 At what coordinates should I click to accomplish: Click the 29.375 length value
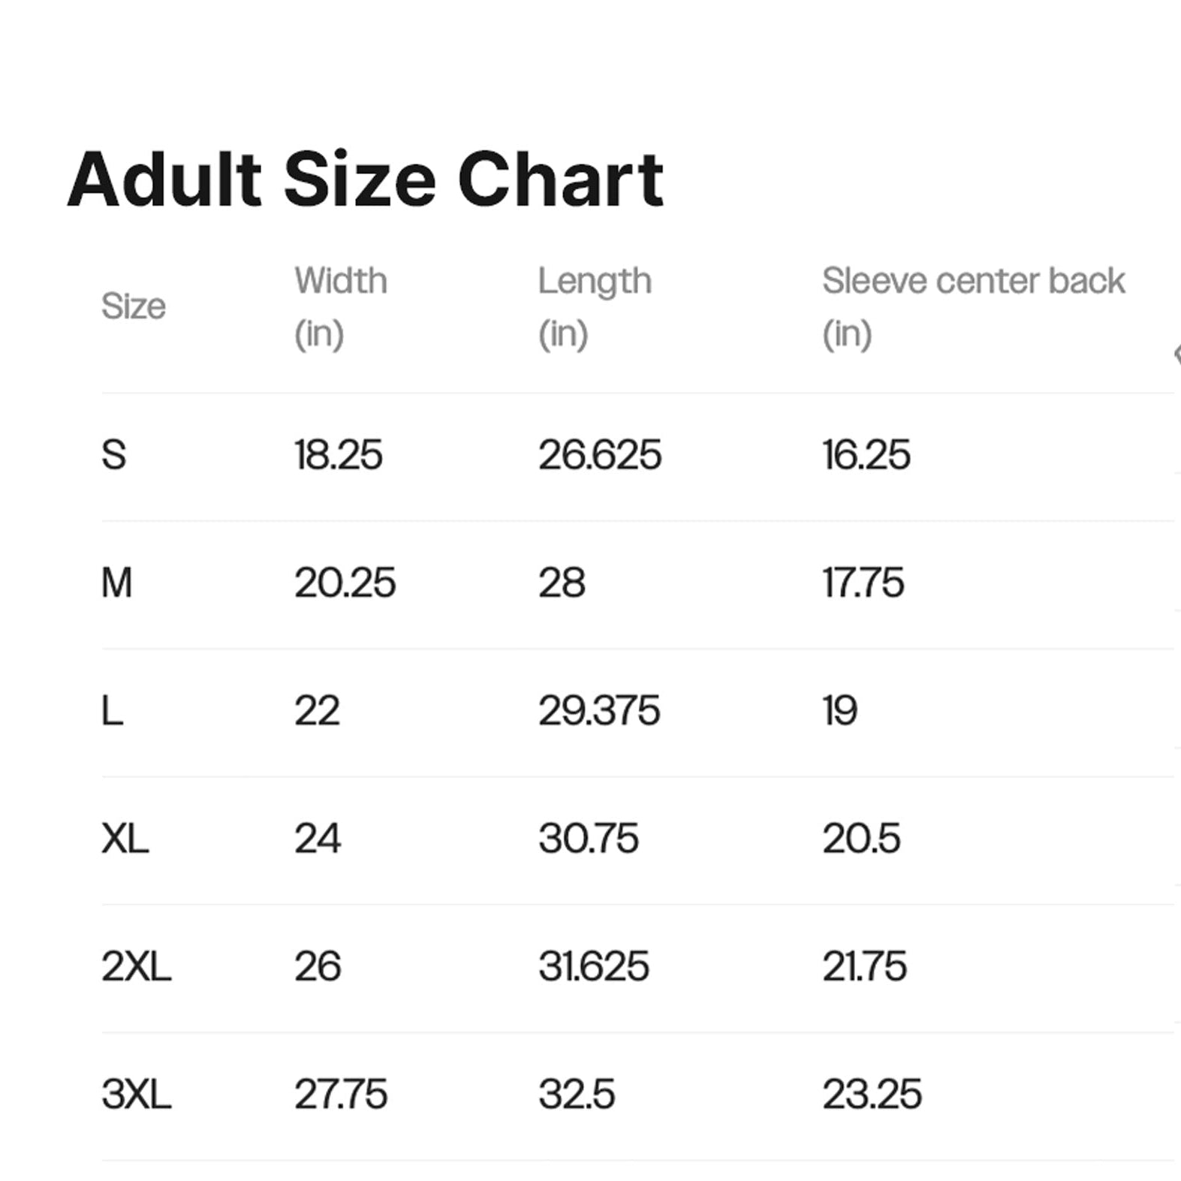coord(599,710)
